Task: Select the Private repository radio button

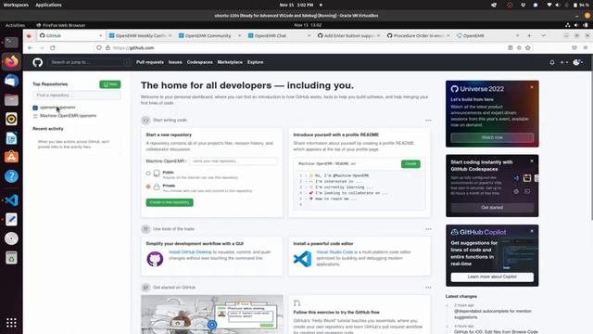Action: tap(148, 186)
